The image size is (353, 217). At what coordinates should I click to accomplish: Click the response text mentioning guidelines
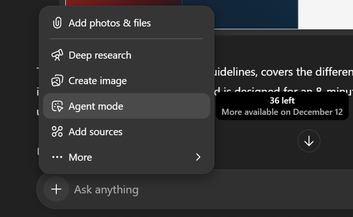[x=284, y=72]
